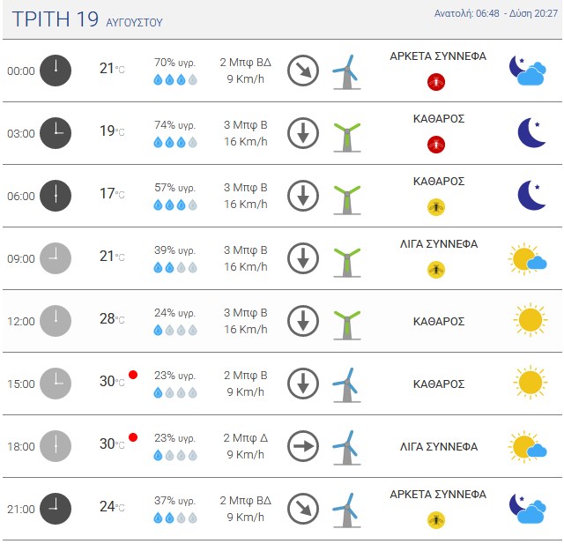The image size is (564, 544).
Task: Click the 28°C temperature at 12:00
Action: coord(112,319)
